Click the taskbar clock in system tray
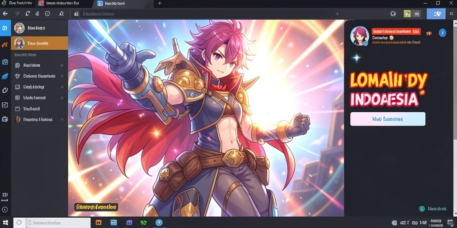This screenshot has width=457, height=228. [x=436, y=223]
